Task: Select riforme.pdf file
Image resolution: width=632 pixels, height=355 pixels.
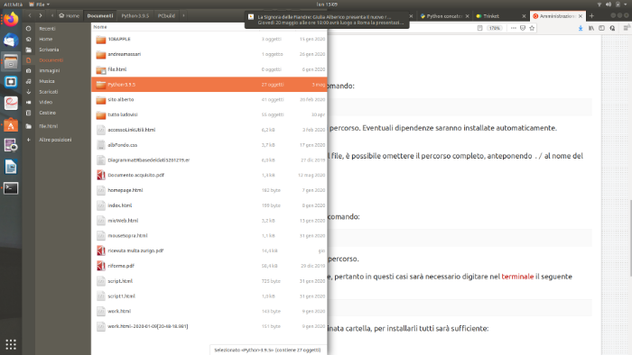Action: point(209,266)
